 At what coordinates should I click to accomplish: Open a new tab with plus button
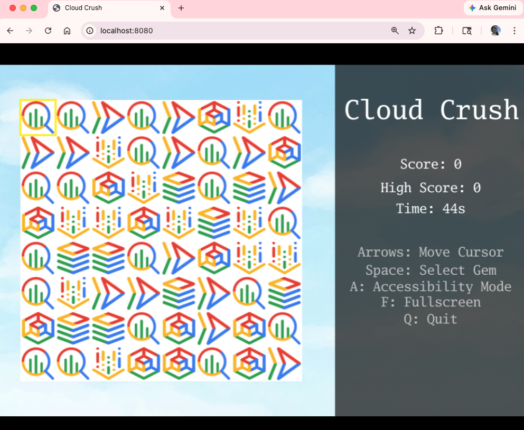tap(181, 8)
